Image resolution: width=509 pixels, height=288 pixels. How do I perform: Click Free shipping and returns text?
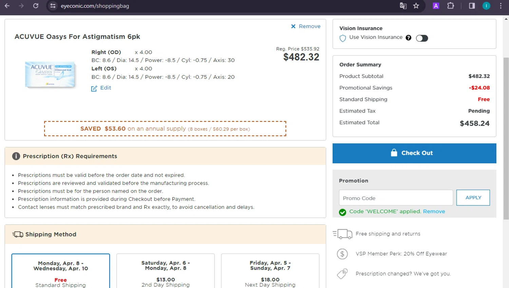[x=388, y=234]
